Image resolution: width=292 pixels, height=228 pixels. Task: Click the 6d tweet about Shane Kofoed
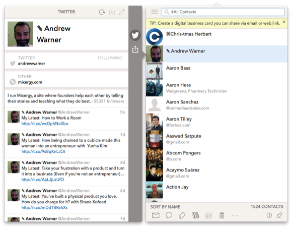click(66, 199)
